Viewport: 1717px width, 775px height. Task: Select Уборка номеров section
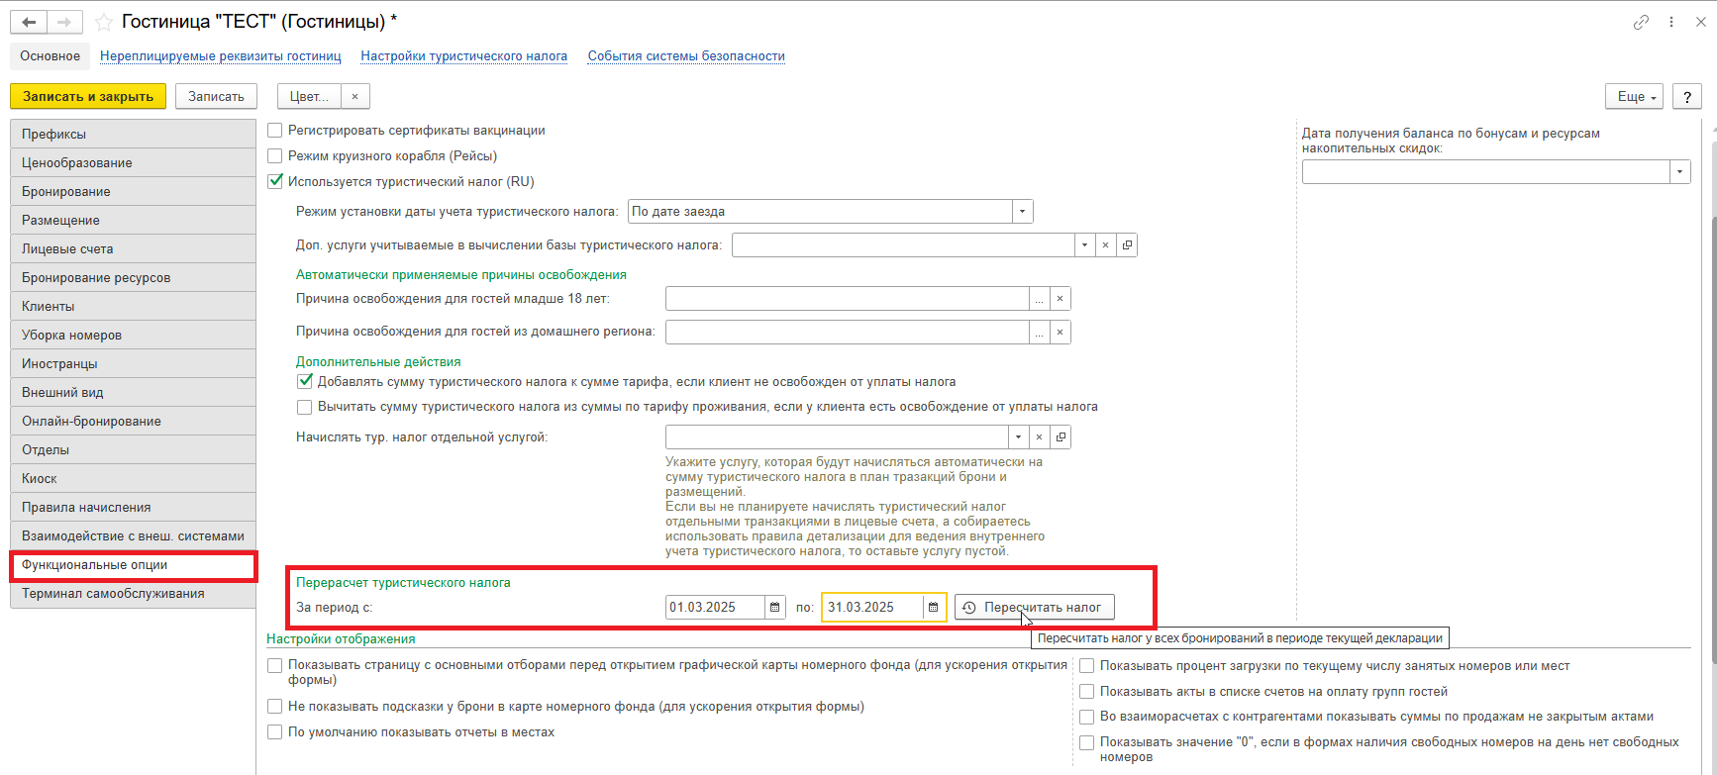point(133,335)
